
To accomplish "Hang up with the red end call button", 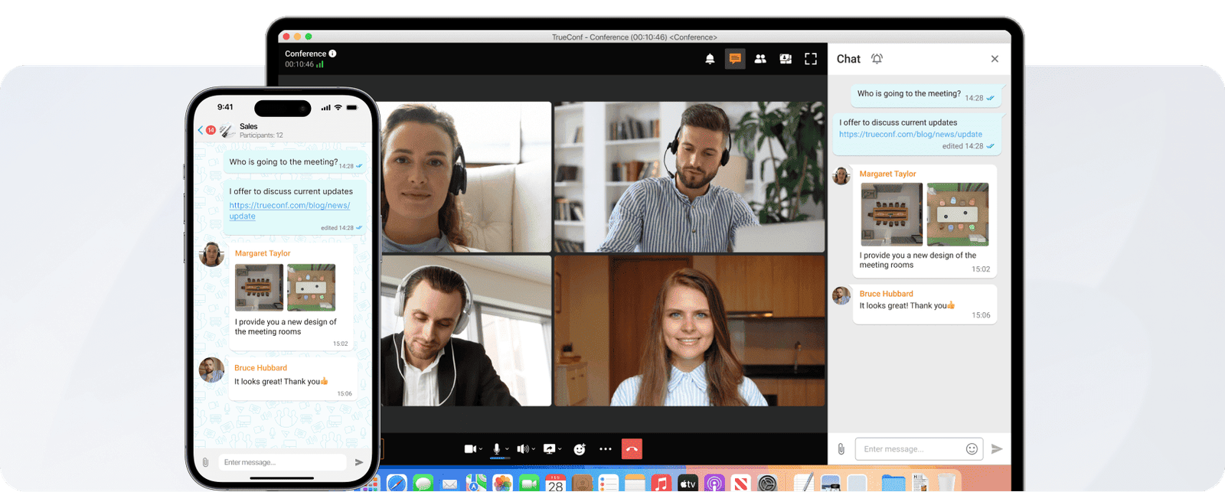I will tap(632, 449).
